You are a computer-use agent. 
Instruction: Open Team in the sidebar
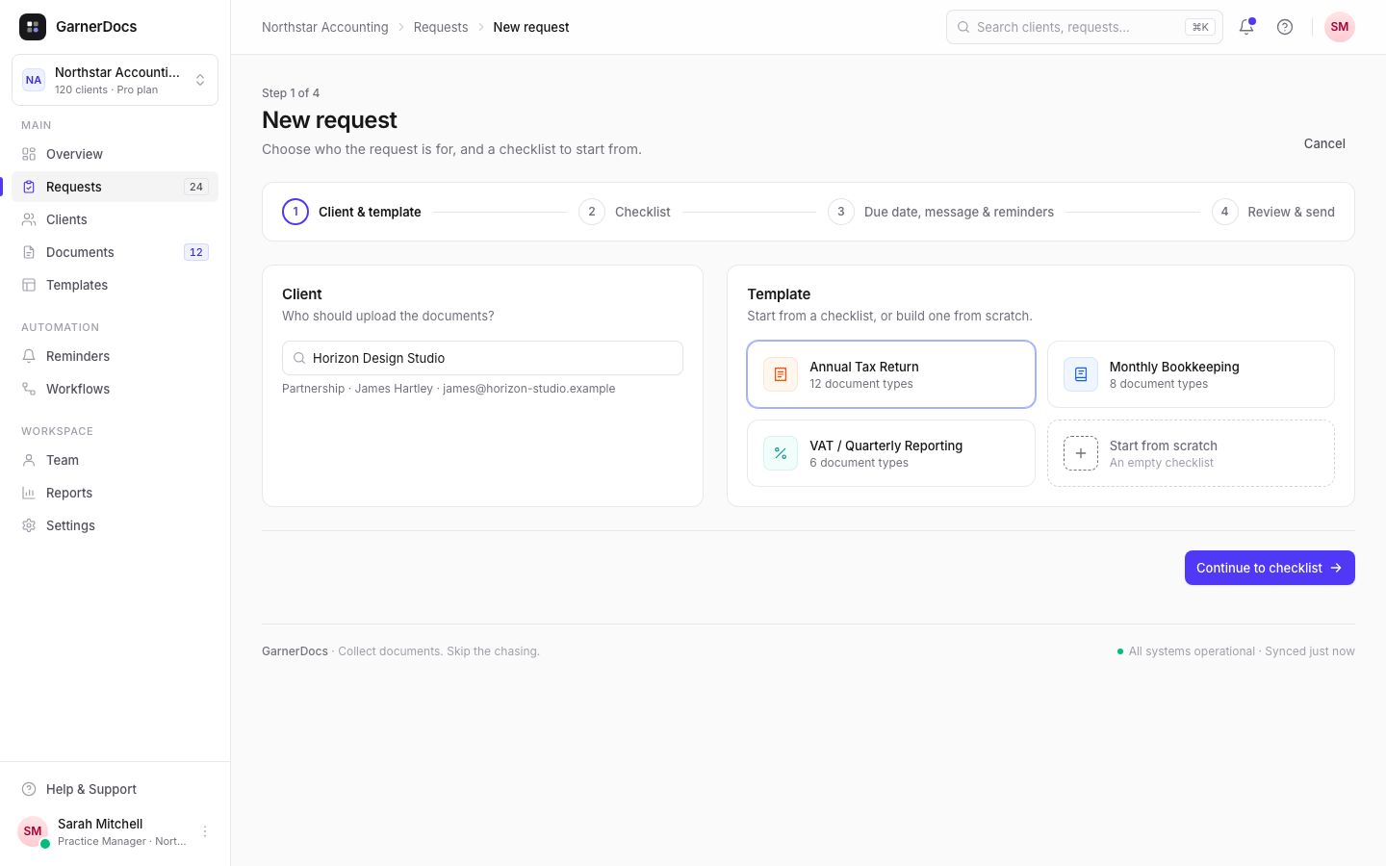115,460
